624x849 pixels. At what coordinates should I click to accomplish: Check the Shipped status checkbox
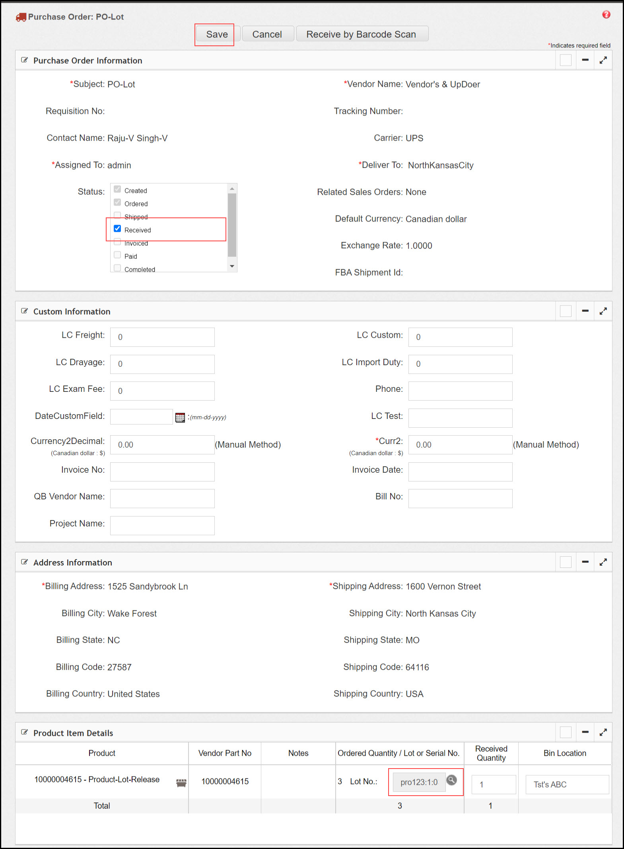pyautogui.click(x=117, y=215)
